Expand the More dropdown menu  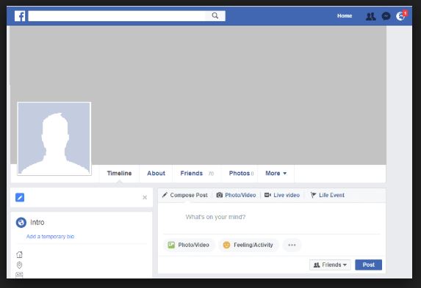tap(276, 174)
